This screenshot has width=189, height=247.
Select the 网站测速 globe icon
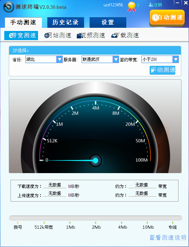(47, 36)
